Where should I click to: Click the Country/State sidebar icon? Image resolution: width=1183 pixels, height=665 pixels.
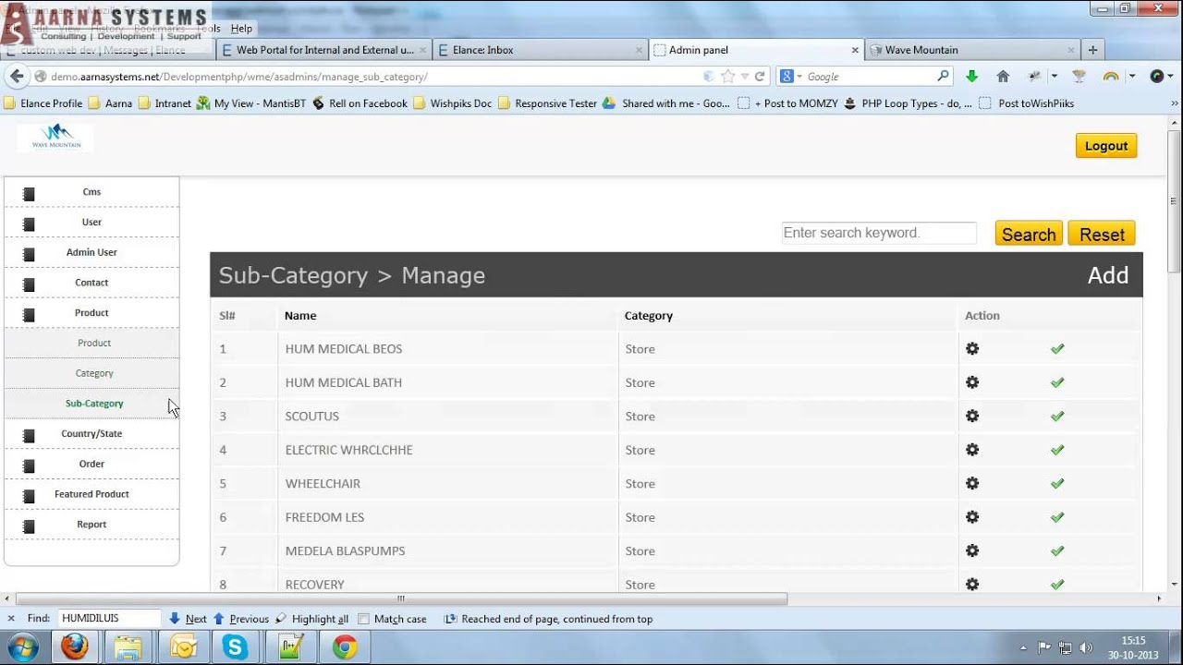point(29,436)
